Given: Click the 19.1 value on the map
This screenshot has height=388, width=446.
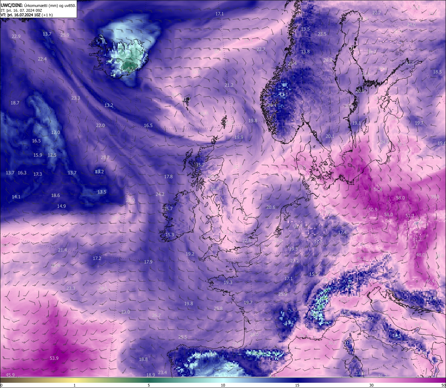Looking at the screenshot, I should [356, 123].
